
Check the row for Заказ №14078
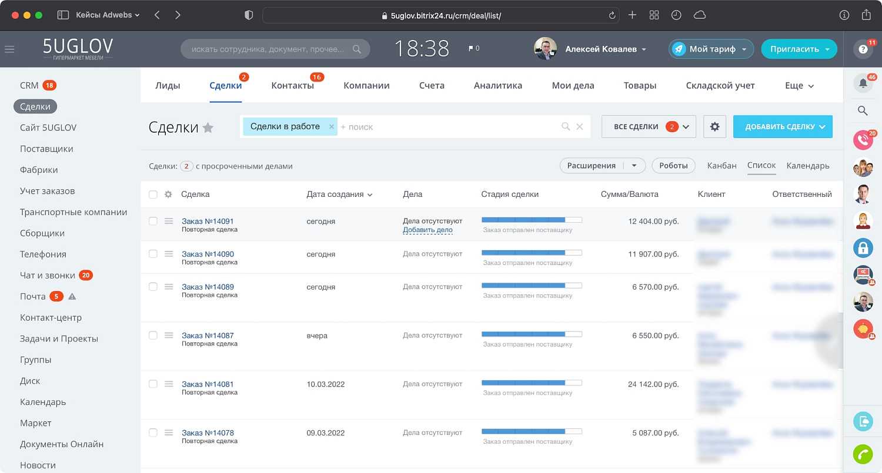coord(153,432)
